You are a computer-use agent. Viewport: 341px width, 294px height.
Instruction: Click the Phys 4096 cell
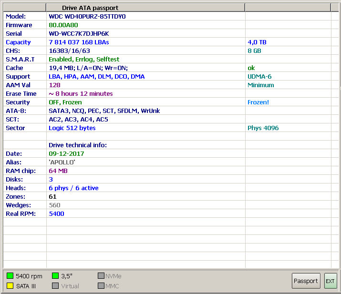(x=263, y=128)
